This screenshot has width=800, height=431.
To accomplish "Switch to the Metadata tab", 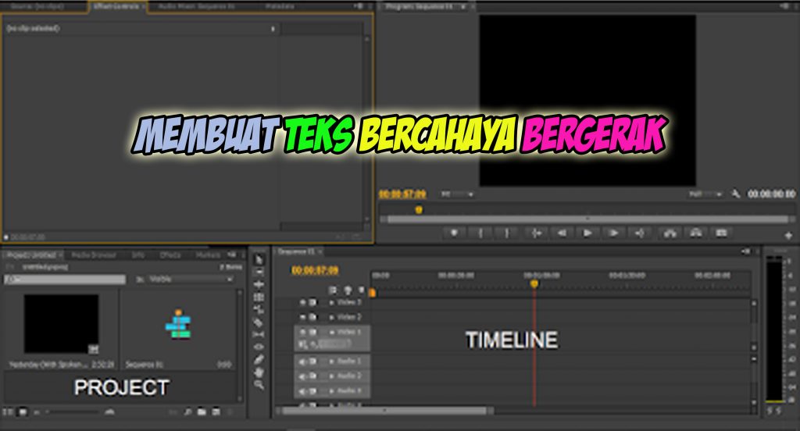I will coord(280,6).
